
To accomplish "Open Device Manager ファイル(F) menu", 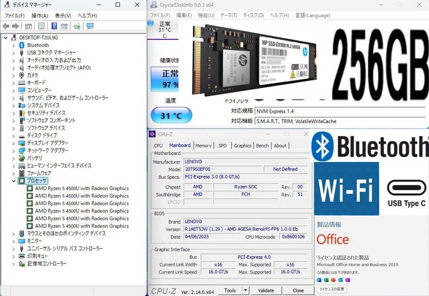I will point(14,16).
